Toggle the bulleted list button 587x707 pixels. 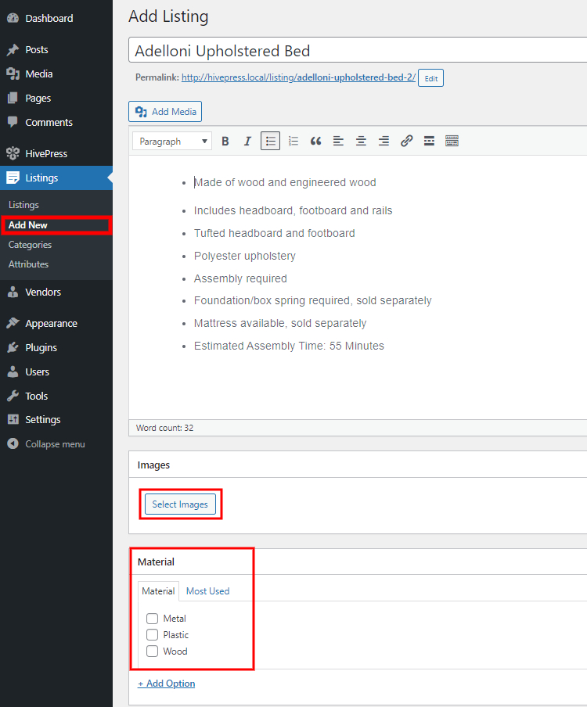270,142
